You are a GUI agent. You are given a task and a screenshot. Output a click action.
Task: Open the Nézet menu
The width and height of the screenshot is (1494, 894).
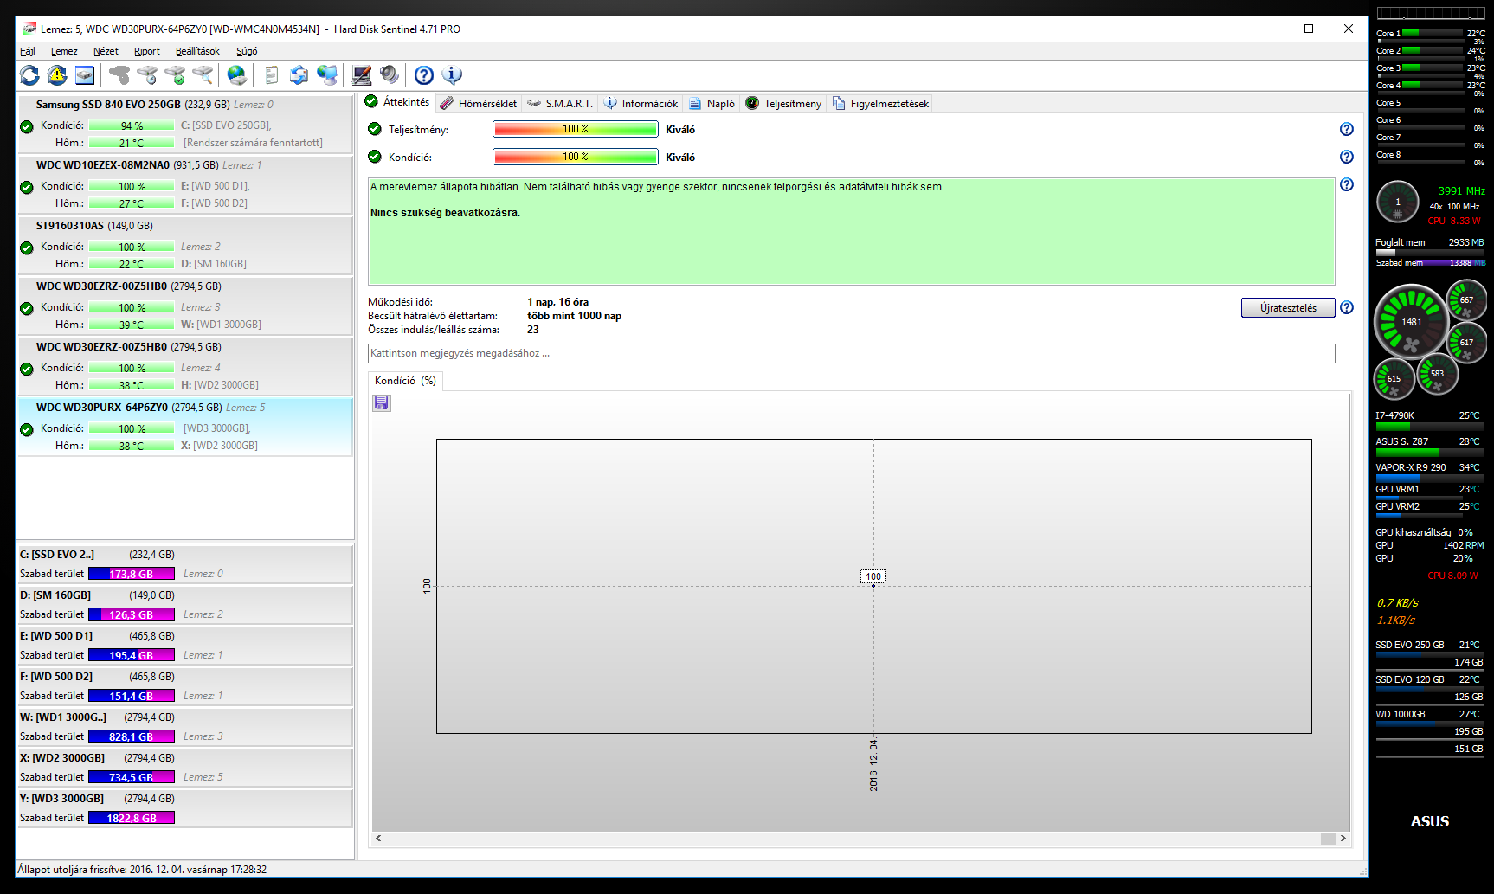(106, 51)
